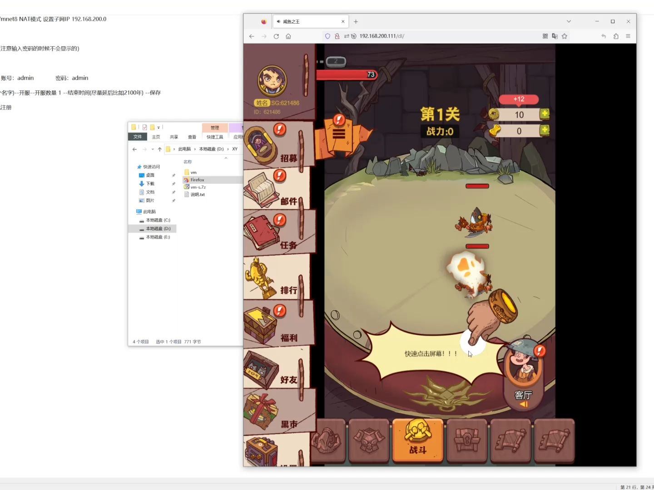Click 此电脑 in the Explorer breadcrumb path
The height and width of the screenshot is (490, 654).
pos(184,149)
